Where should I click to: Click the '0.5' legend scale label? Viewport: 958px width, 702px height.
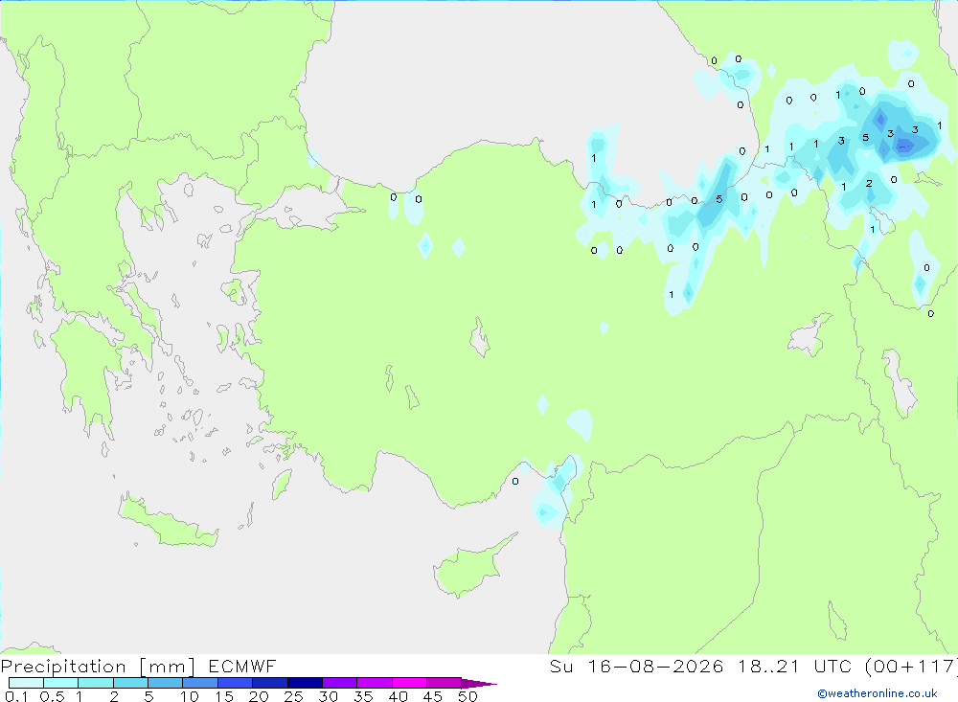coord(52,696)
